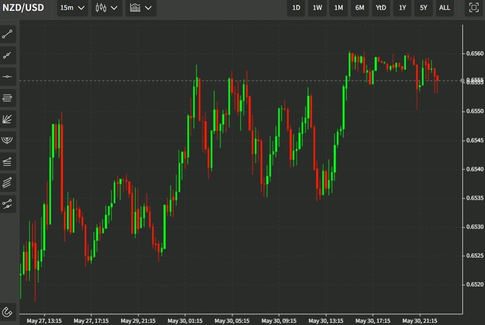Click the 0.6540 price axis label

tap(475, 169)
